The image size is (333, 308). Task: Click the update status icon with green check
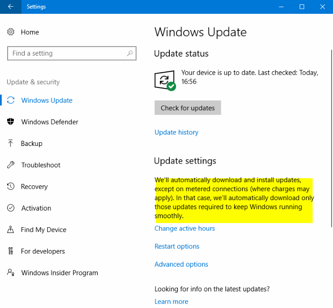click(x=165, y=81)
